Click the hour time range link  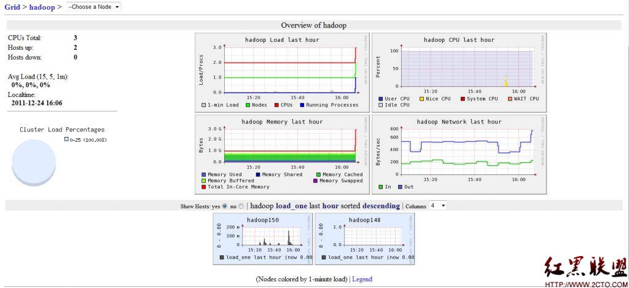click(x=330, y=206)
